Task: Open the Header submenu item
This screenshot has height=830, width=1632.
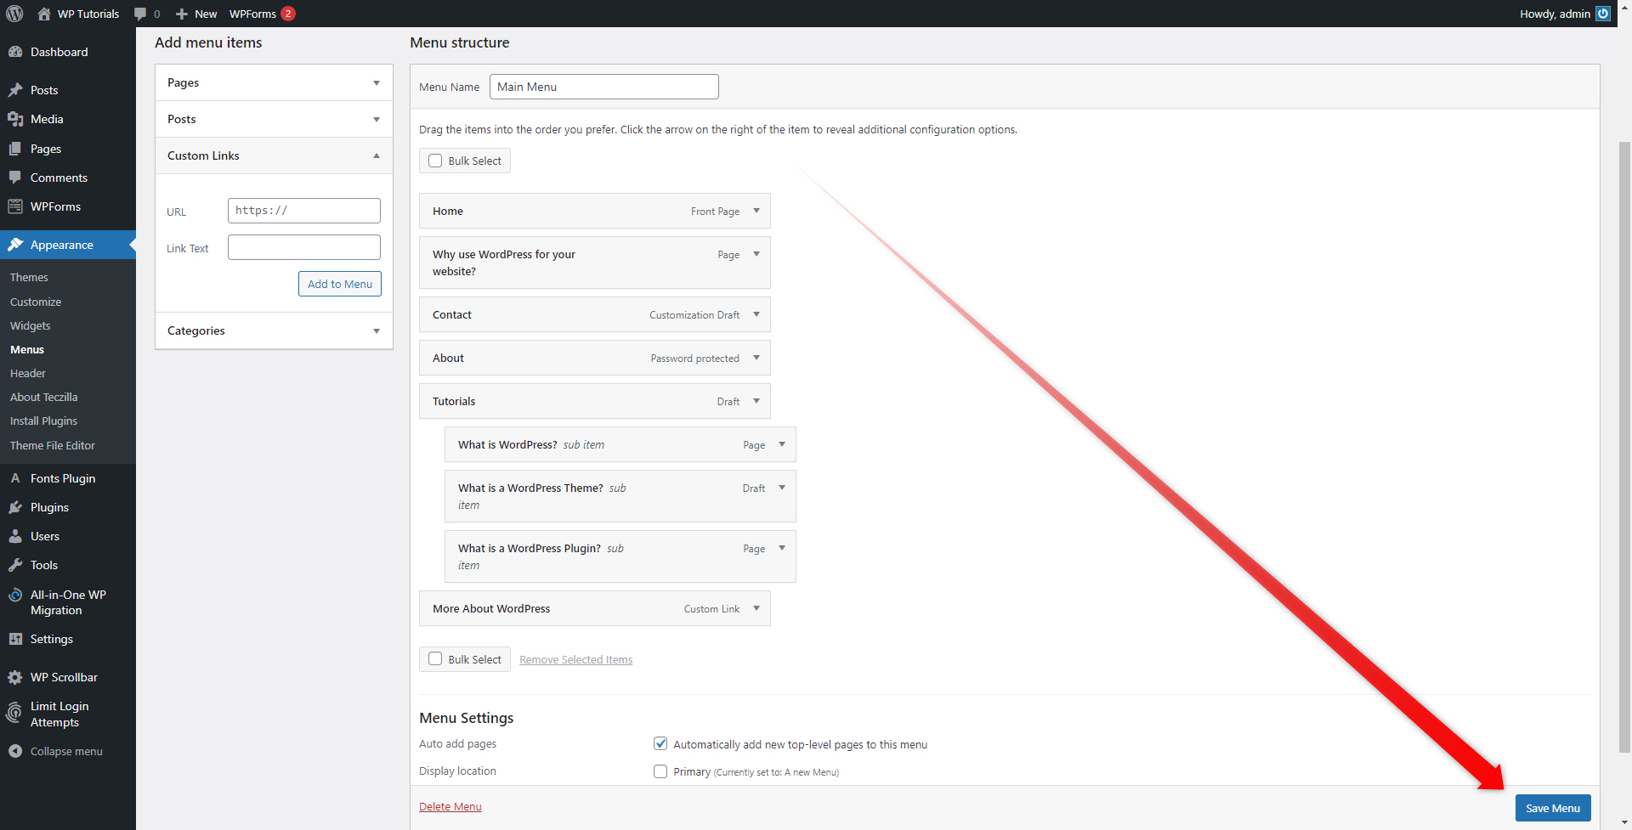Action: [28, 373]
